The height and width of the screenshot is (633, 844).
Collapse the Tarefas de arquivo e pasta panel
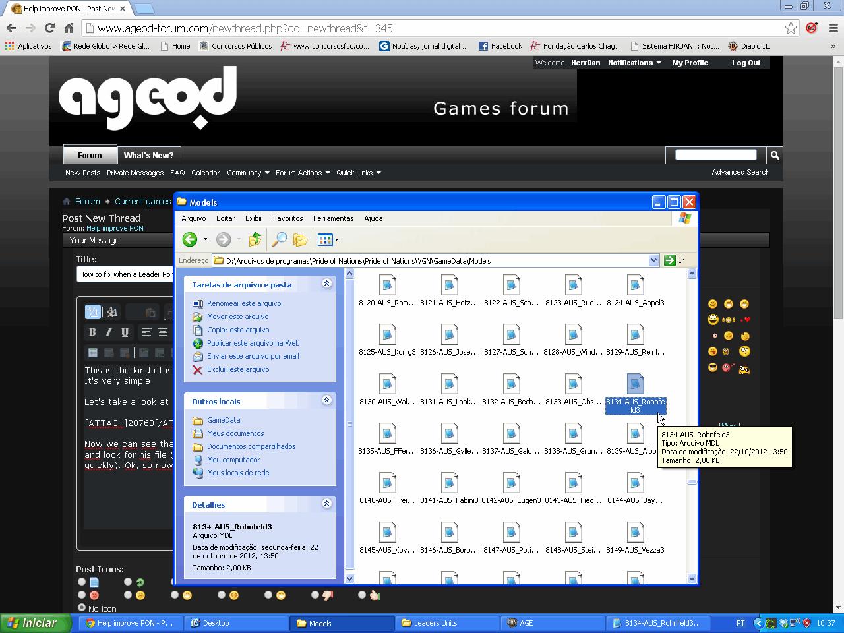(326, 284)
